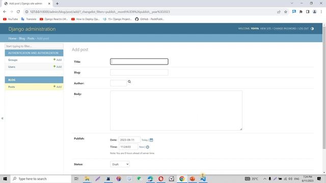Open Groups in the sidebar

[13, 60]
